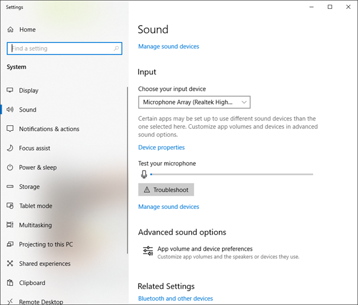Focus the Find a setting box

tap(64, 48)
